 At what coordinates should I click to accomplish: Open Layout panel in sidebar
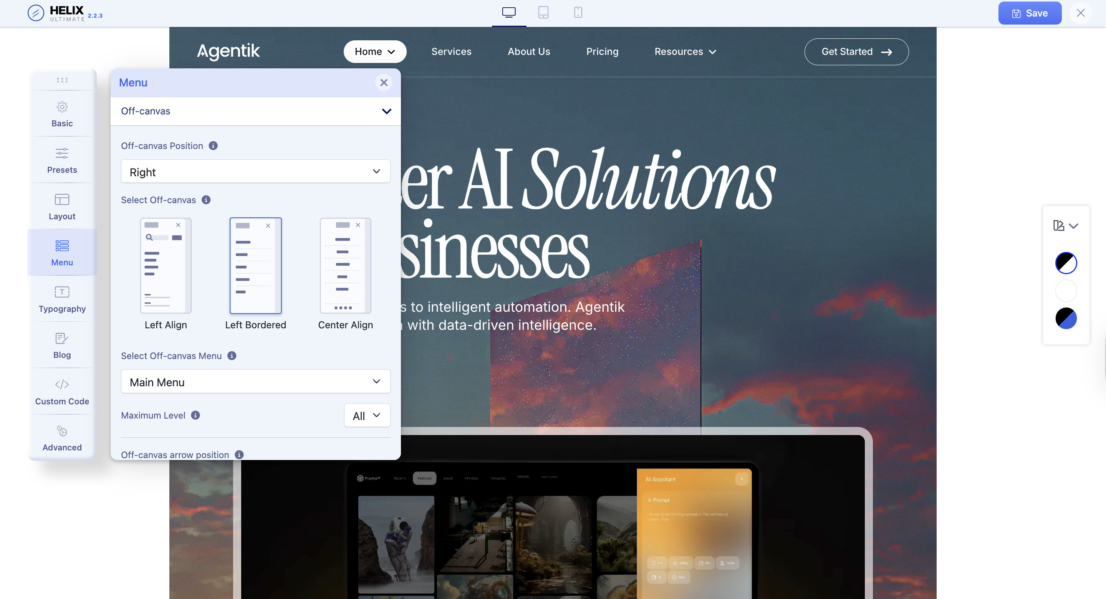point(62,207)
